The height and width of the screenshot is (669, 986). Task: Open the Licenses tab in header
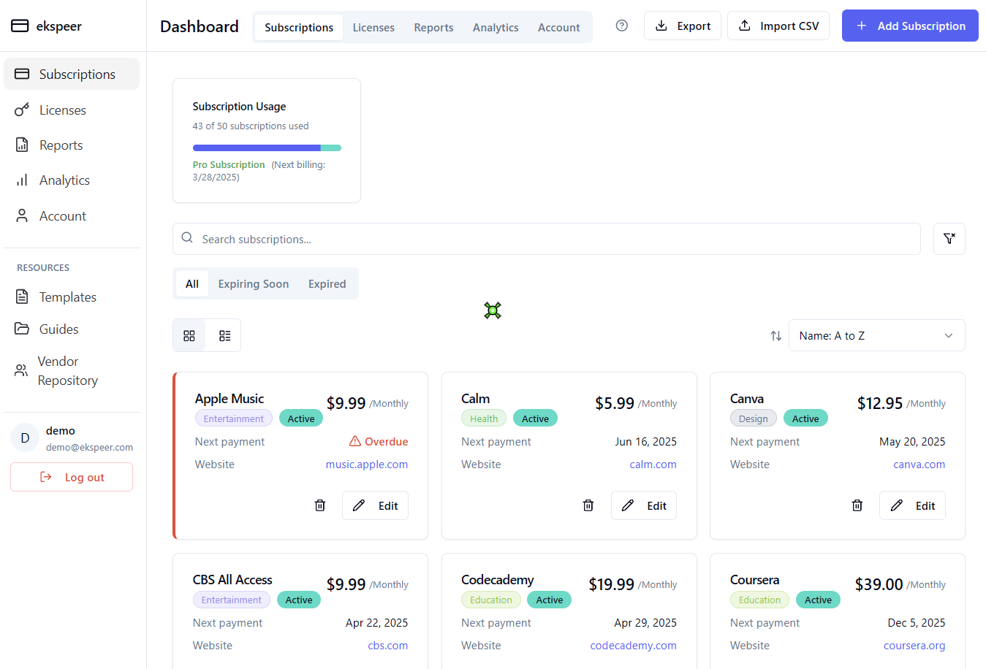(373, 28)
